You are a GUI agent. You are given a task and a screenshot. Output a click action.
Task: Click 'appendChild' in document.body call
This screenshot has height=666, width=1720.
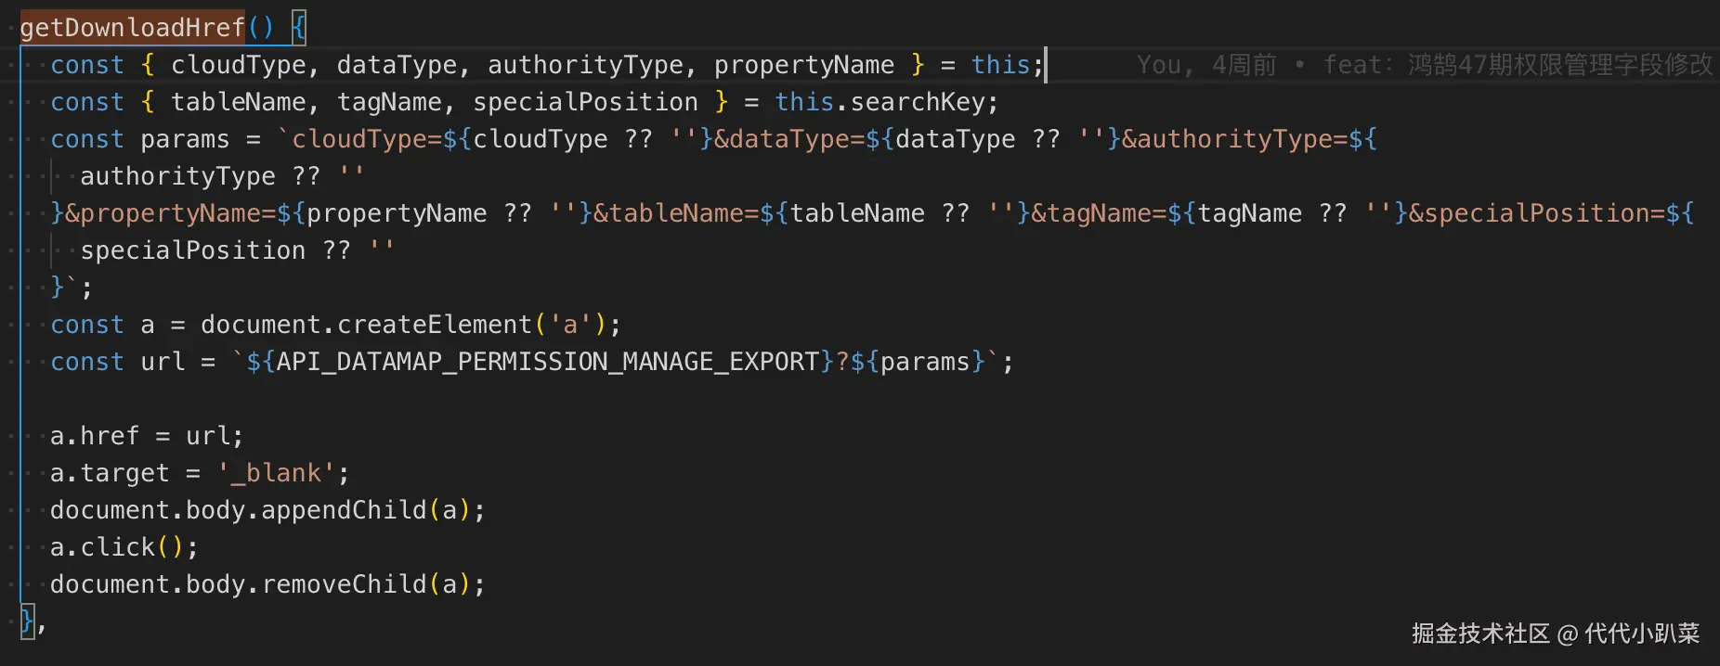[x=345, y=510]
